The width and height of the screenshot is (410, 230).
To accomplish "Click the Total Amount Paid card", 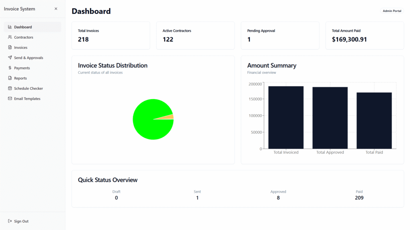I will tap(364, 36).
